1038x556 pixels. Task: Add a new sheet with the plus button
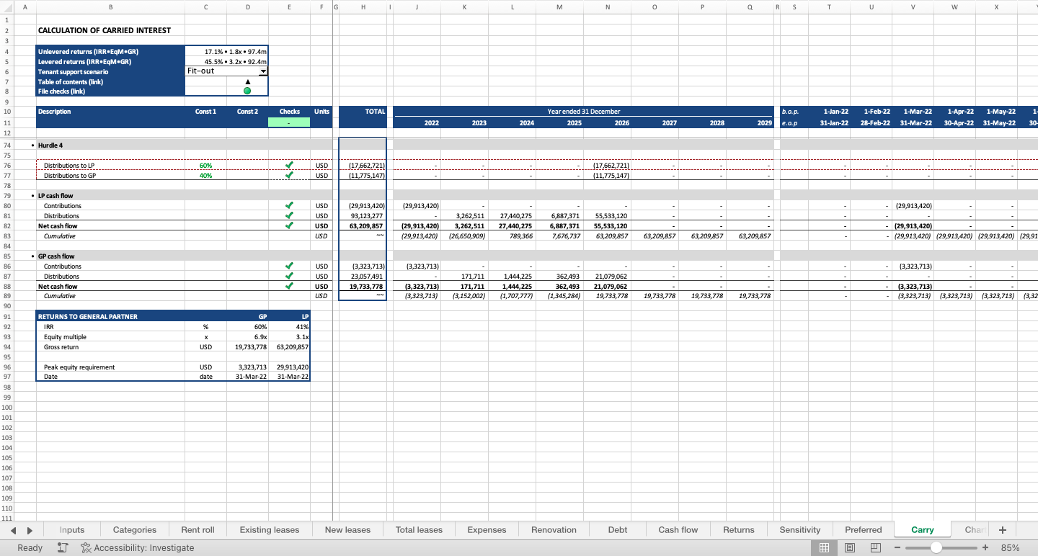point(1002,530)
